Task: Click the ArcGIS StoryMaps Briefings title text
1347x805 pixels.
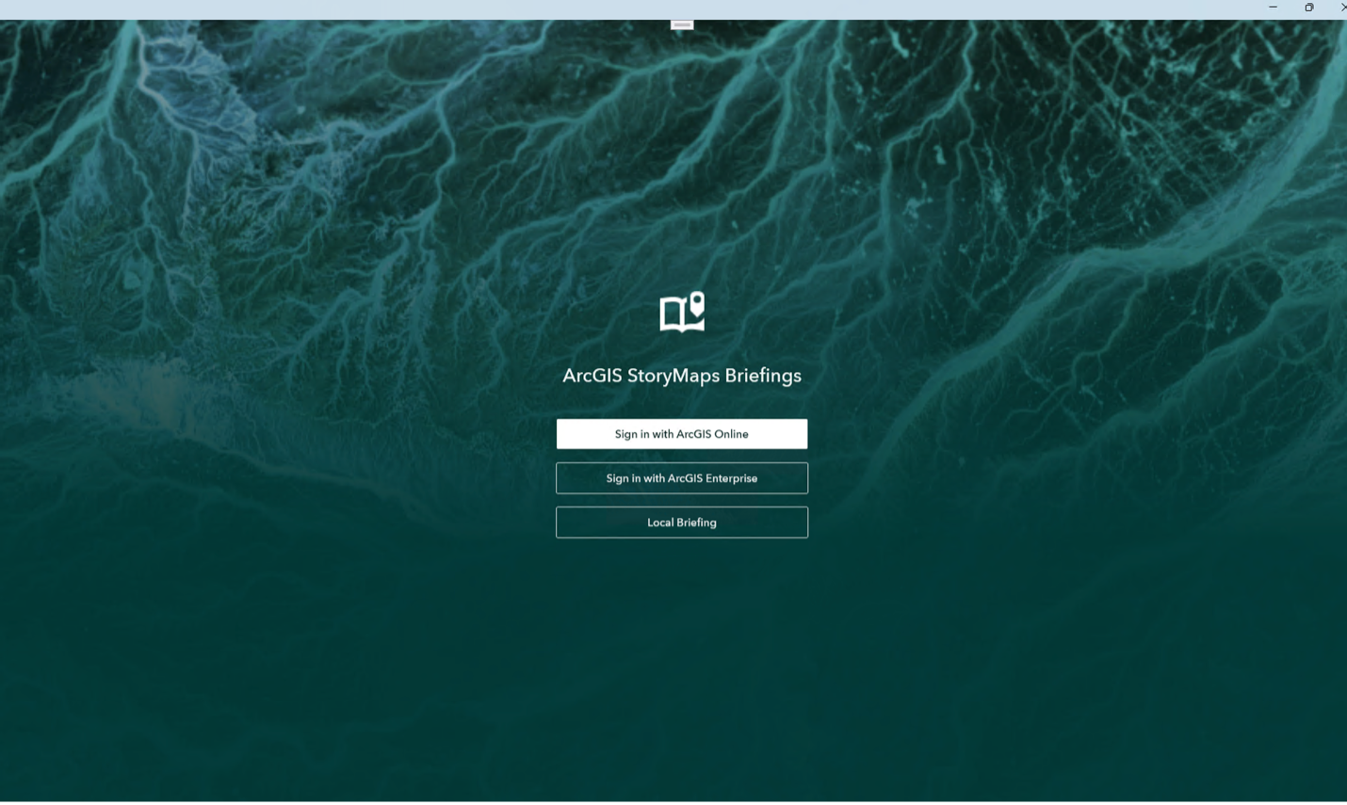Action: point(682,376)
